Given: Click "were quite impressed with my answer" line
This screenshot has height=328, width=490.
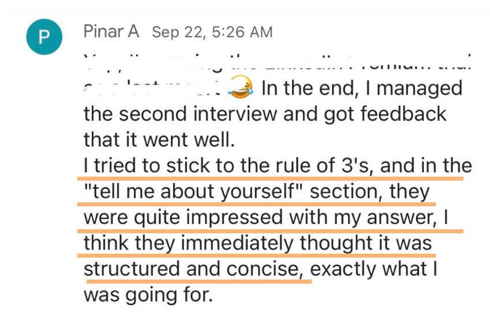Looking at the screenshot, I should point(259,217).
